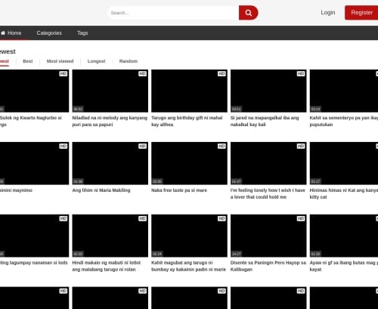Click the Home navigation label

coord(14,33)
